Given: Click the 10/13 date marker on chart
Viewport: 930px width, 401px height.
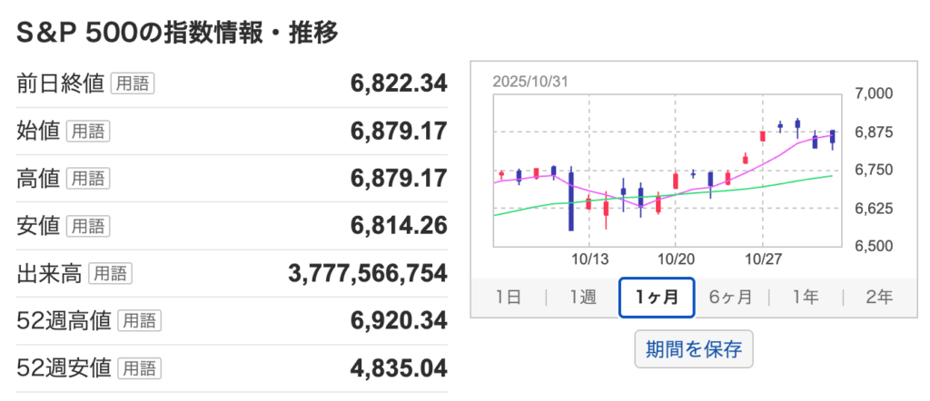Looking at the screenshot, I should (x=589, y=259).
